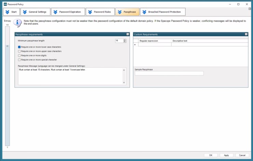Screen dimensions: 253x161
Task: Click the Passphrase Message scrollbar down arrow
Action: coord(124,83)
